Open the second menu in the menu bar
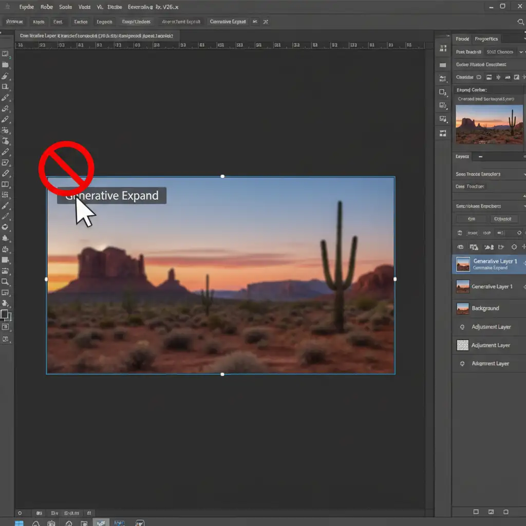Screen dimensions: 526x526 click(x=46, y=7)
